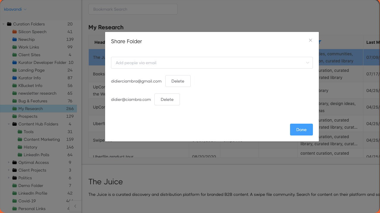The height and width of the screenshot is (213, 380).
Task: Open the add people email dropdown
Action: click(x=308, y=63)
